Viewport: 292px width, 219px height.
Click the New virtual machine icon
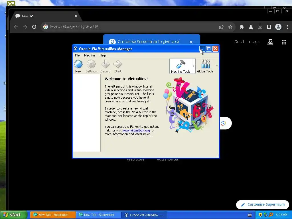pos(78,66)
